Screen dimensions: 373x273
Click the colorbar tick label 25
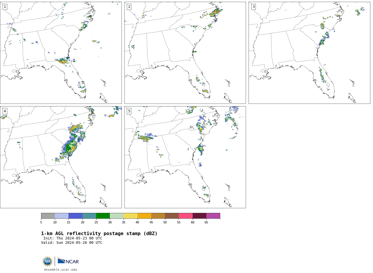point(96,223)
